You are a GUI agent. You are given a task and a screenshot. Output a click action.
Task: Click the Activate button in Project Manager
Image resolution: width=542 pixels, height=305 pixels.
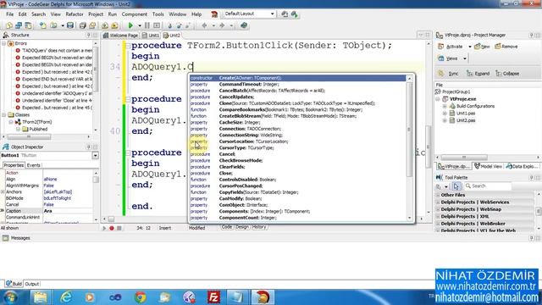[451, 47]
